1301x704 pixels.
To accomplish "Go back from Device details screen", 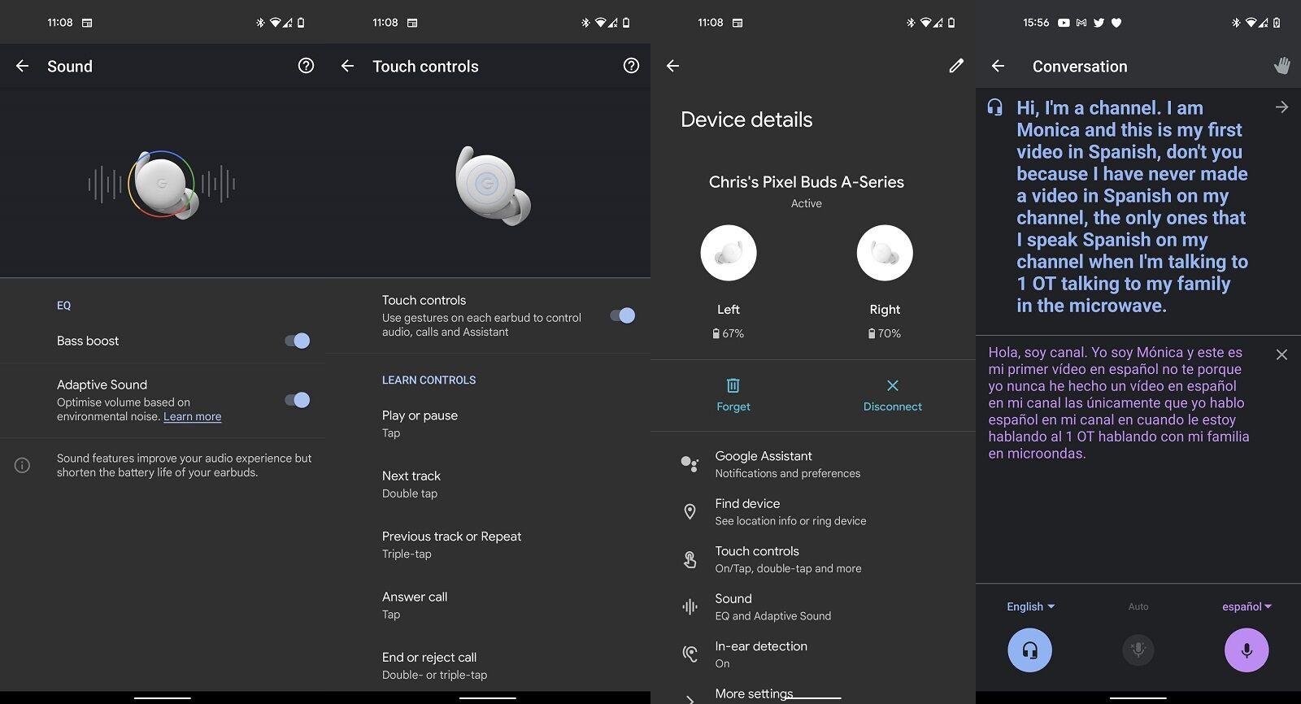I will tap(672, 66).
